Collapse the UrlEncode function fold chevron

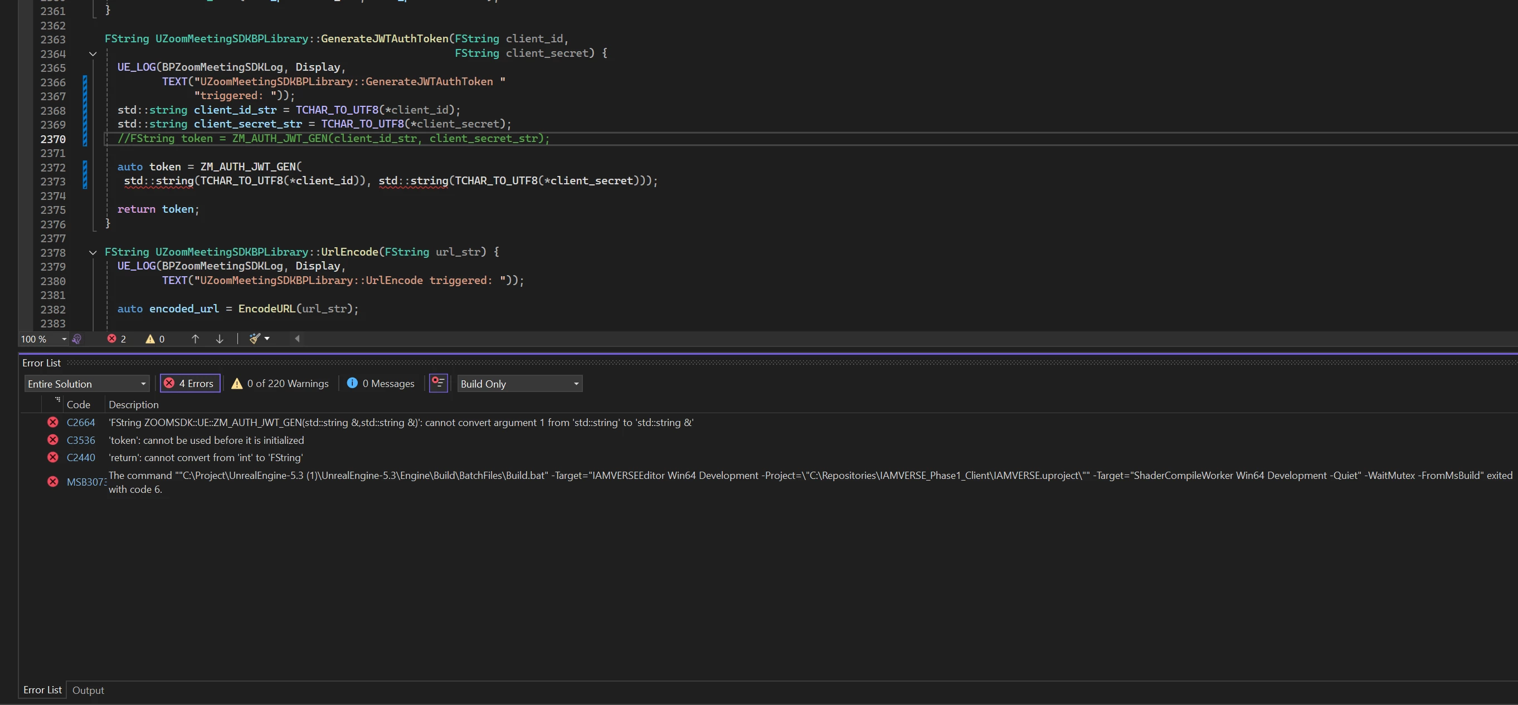pyautogui.click(x=93, y=253)
